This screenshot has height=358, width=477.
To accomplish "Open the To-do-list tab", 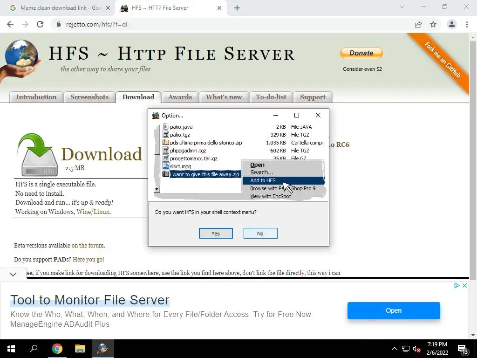I will [x=271, y=97].
